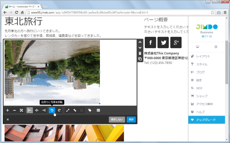Click the camera extension icon
This screenshot has width=230, height=143.
(x=219, y=12)
